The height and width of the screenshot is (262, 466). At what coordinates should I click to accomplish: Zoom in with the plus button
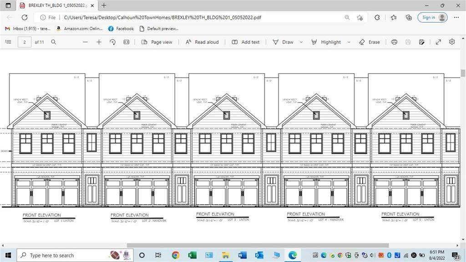[x=99, y=42]
